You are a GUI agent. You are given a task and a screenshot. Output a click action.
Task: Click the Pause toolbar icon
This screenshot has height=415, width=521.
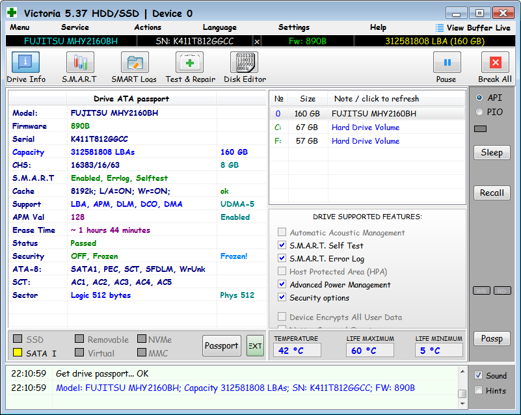pos(447,62)
